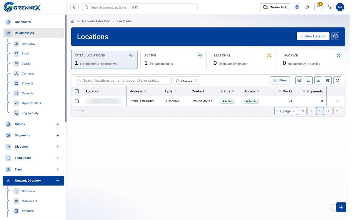Image resolution: width=352 pixels, height=220 pixels.
Task: Switch to map view icon
Action: pyautogui.click(x=328, y=80)
